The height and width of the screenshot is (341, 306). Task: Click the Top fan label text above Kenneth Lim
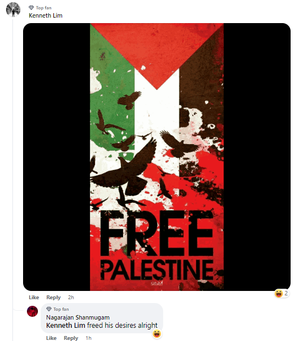[x=43, y=8]
